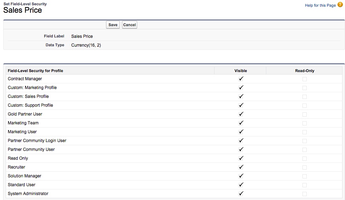Uncheck Visible for Gold Partner User
The height and width of the screenshot is (200, 345).
(x=241, y=114)
